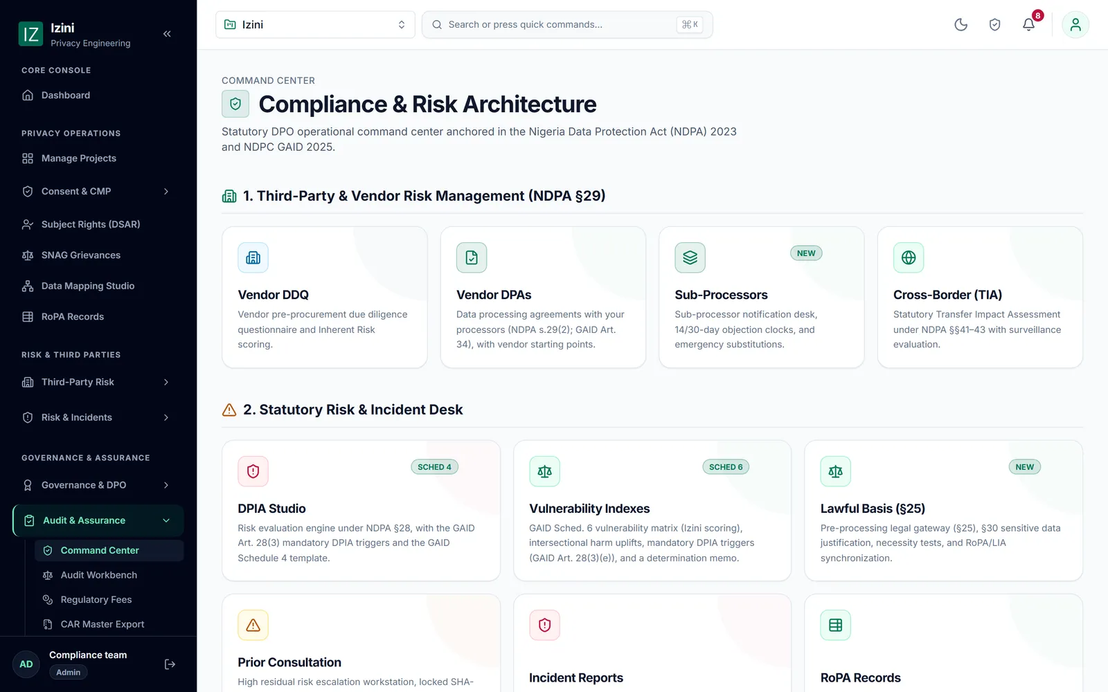The height and width of the screenshot is (692, 1108).
Task: Open notifications bell with 8 badge
Action: 1029,25
